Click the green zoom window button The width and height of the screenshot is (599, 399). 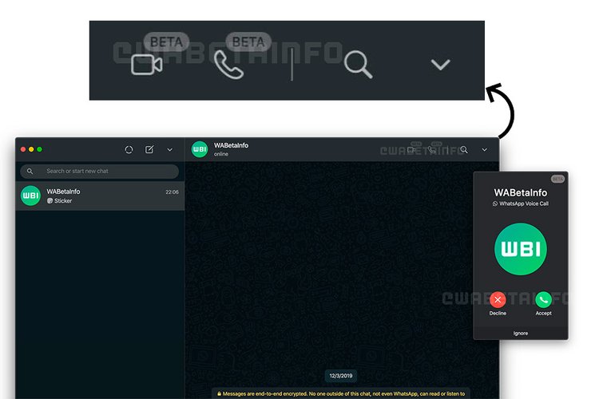pos(39,149)
